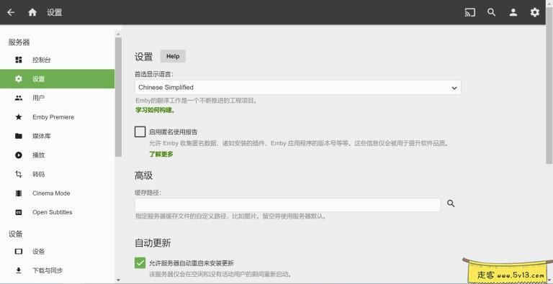Screen dimensions: 553x284
Task: Click the 首选显示语言 label
Action: (154, 74)
